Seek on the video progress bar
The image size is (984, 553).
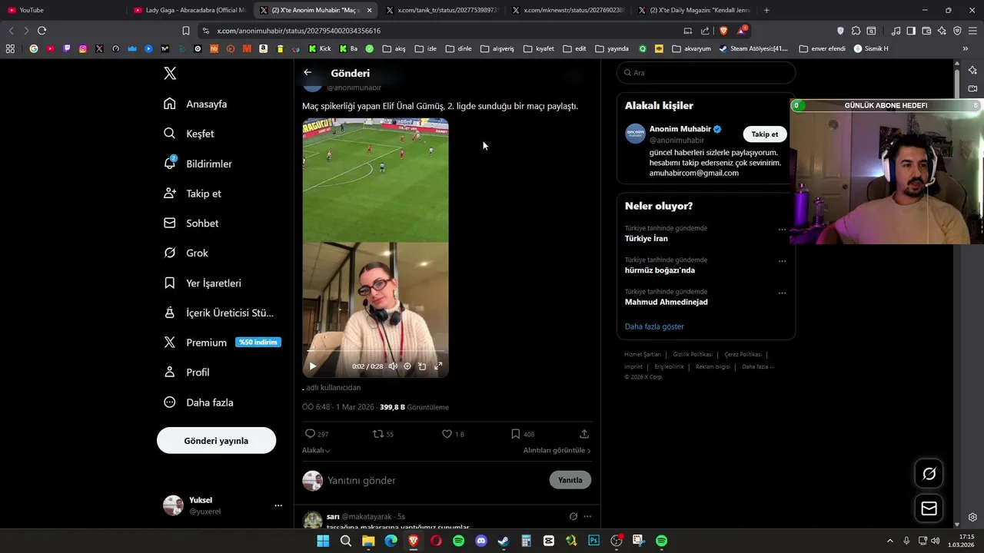375,350
